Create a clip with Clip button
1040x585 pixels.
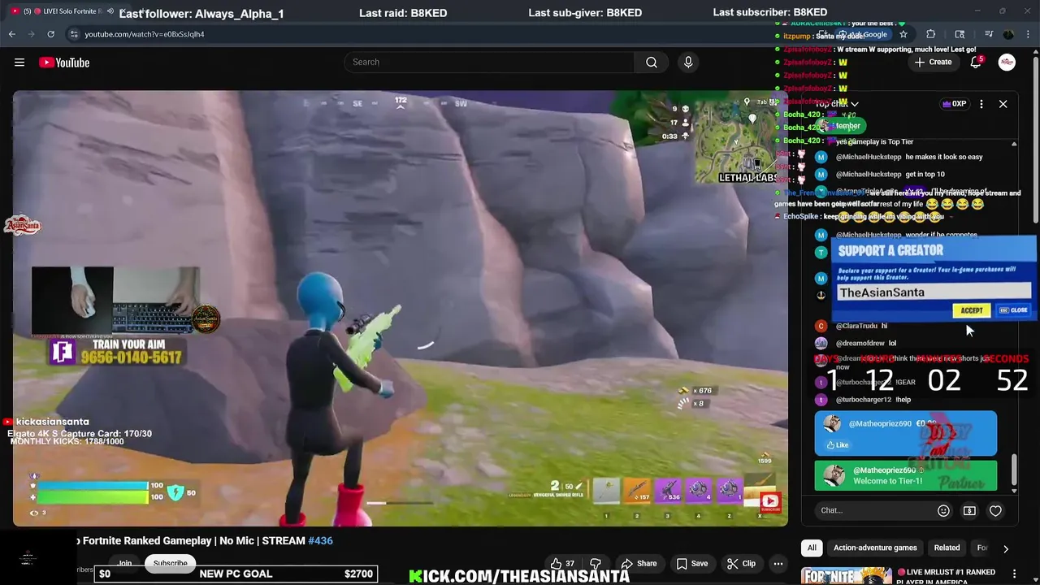741,563
